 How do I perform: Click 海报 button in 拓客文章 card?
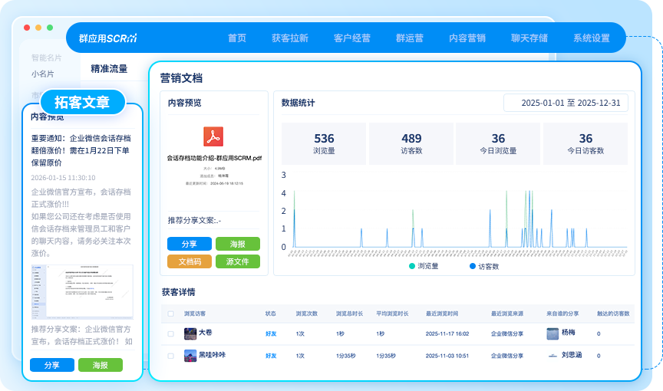[x=101, y=365]
